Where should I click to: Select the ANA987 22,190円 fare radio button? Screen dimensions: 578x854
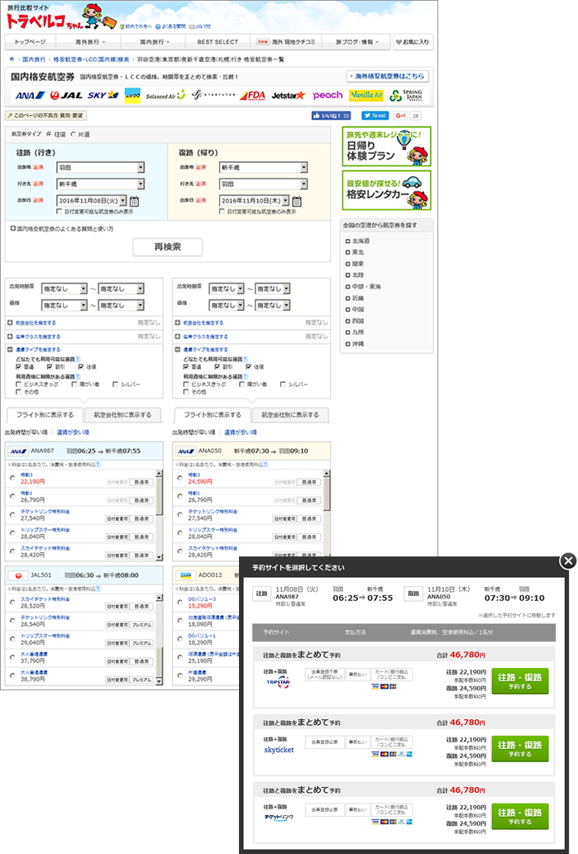click(x=12, y=477)
